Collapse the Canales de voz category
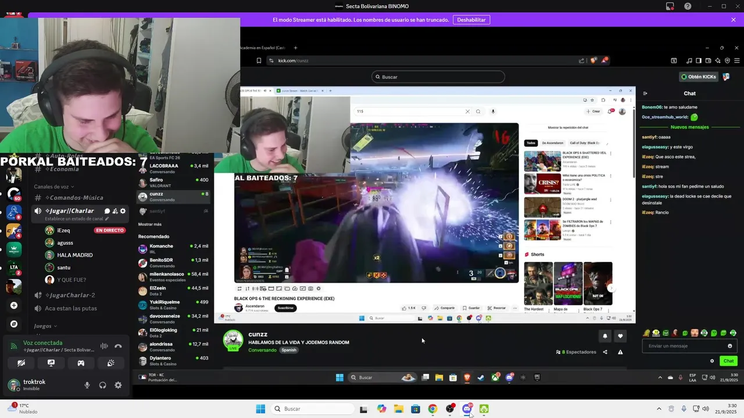Screen dimensions: 744x418 54,186
